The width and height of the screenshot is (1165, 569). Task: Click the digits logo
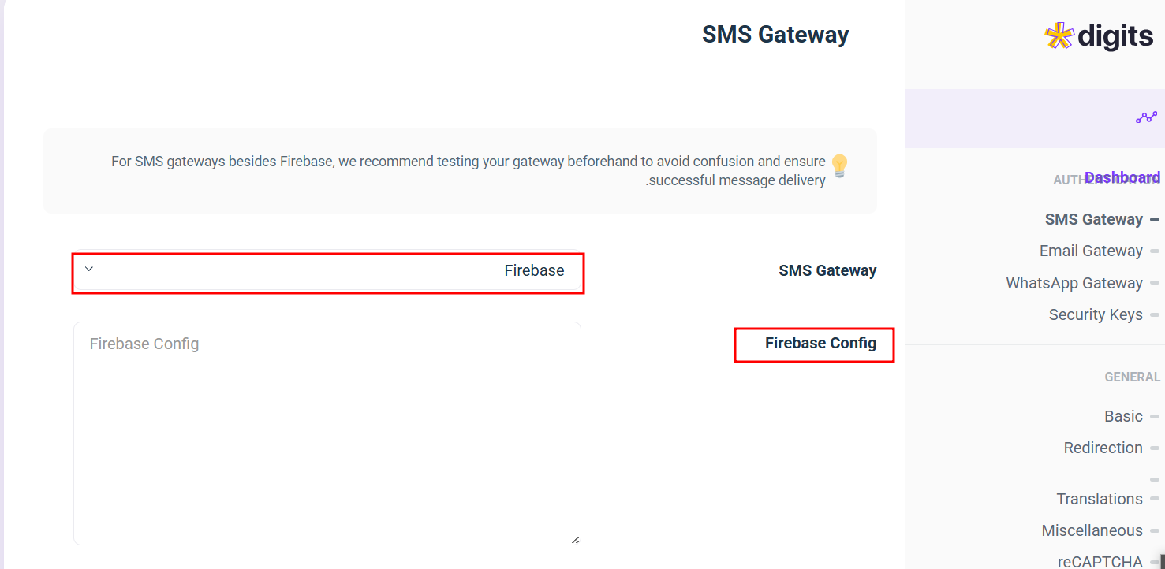pos(1099,36)
